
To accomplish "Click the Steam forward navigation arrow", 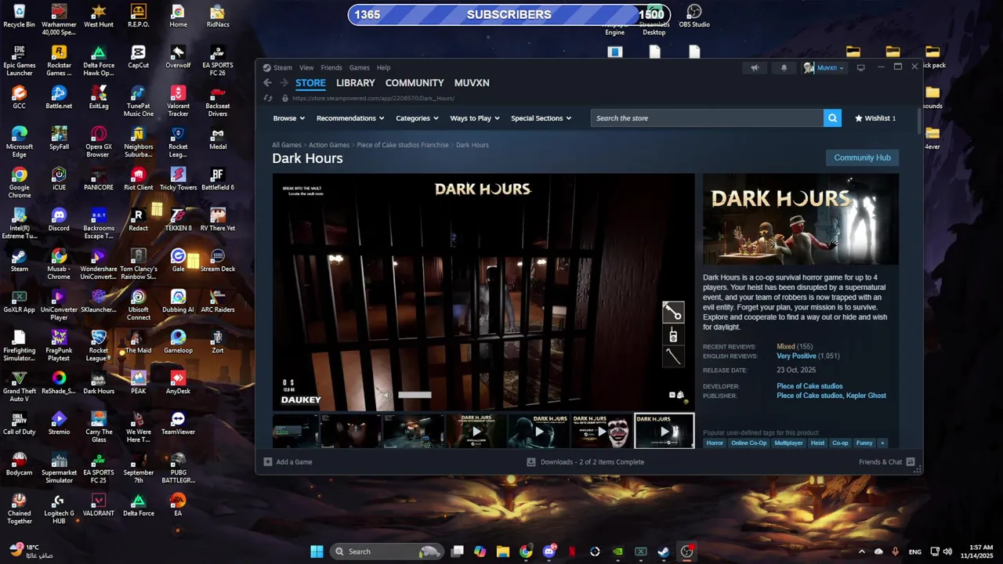I will (x=283, y=83).
